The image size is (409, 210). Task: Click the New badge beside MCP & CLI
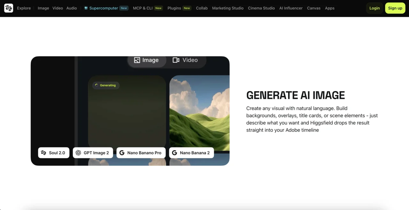[x=158, y=8]
